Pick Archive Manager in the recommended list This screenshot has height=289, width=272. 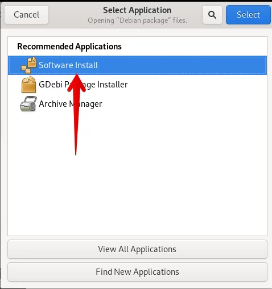[x=137, y=104]
